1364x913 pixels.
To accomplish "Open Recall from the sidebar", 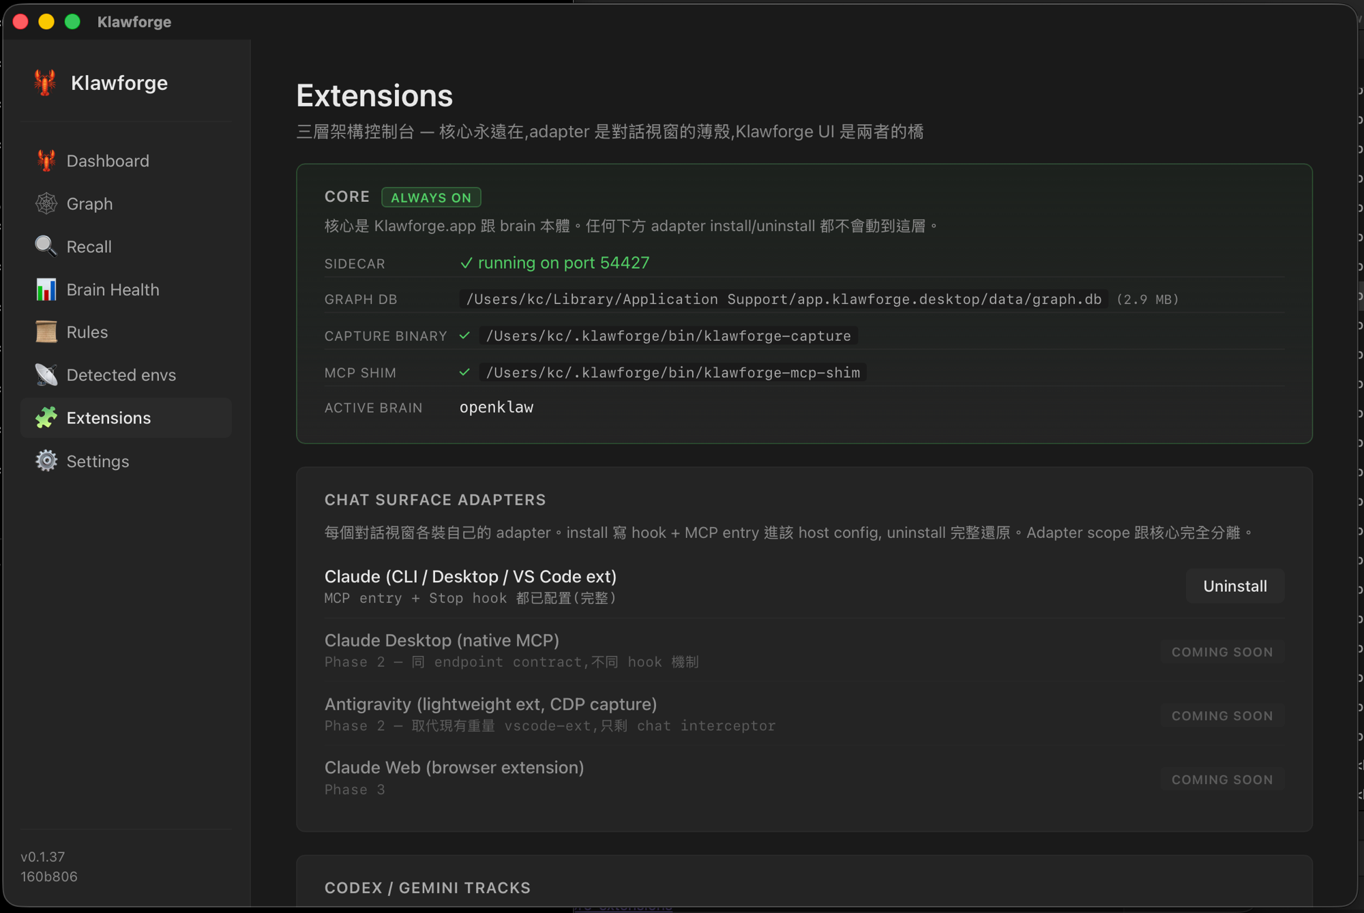I will tap(126, 247).
